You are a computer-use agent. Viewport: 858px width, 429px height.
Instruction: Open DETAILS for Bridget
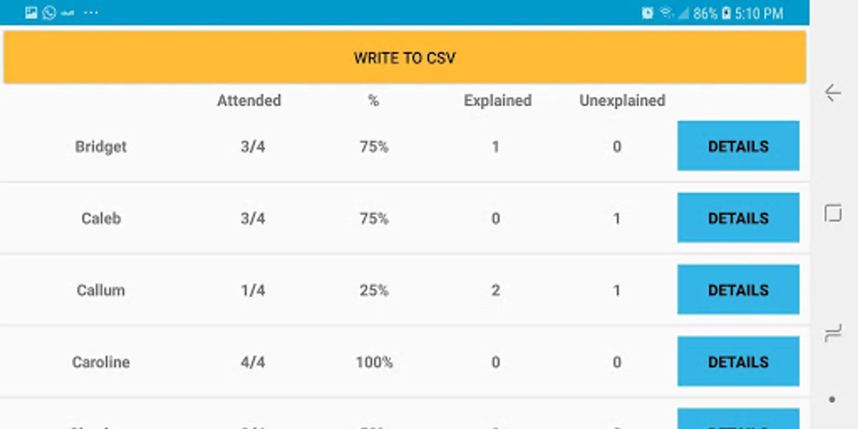click(738, 146)
